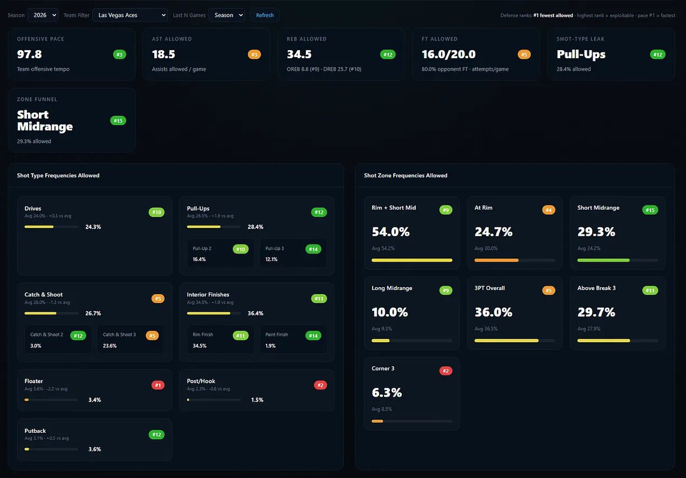
Task: Click the Offensive Pace #3 rank badge
Action: [x=120, y=55]
